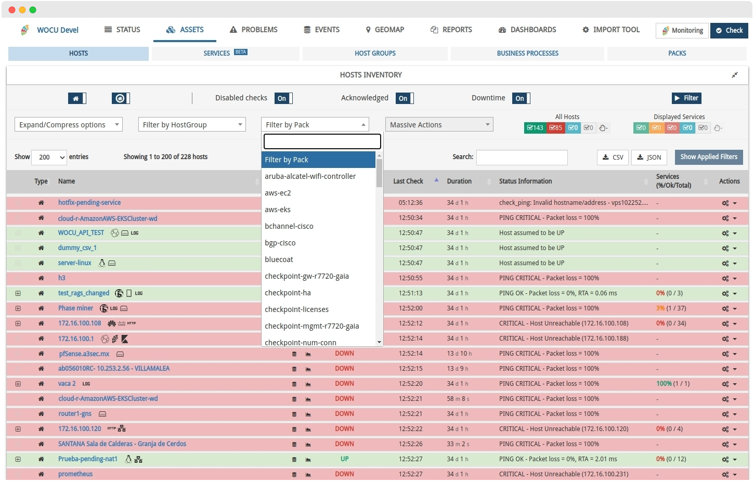This screenshot has height=481, width=754.
Task: Open the hotfix-pending-service host link
Action: (89, 203)
